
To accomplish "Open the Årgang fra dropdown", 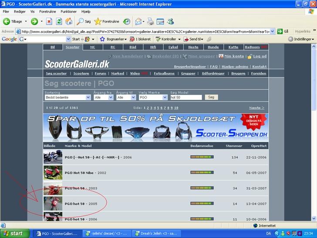I will coord(104,98).
